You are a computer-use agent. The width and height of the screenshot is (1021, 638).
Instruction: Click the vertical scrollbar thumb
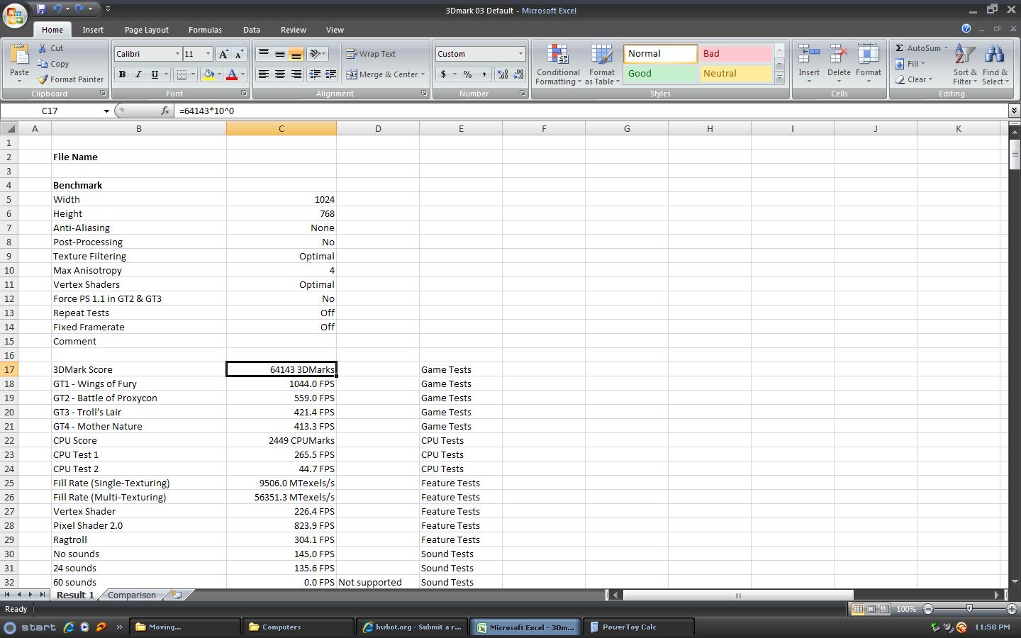(x=1015, y=154)
